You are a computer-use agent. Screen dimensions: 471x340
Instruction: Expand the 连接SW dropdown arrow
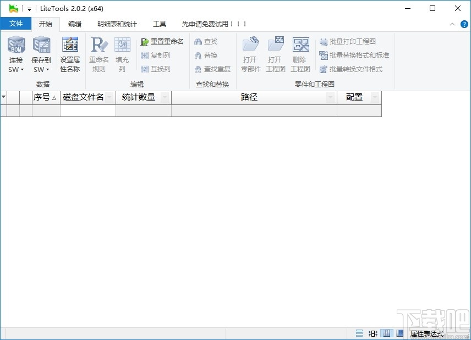click(x=21, y=70)
